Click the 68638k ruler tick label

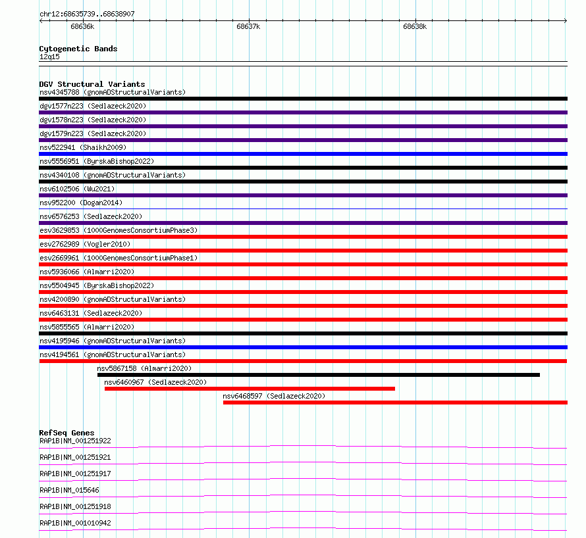pos(415,26)
